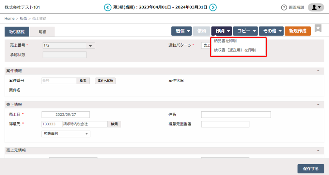Collapse the 案件情報 section
This screenshot has height=175, width=329.
318,71
